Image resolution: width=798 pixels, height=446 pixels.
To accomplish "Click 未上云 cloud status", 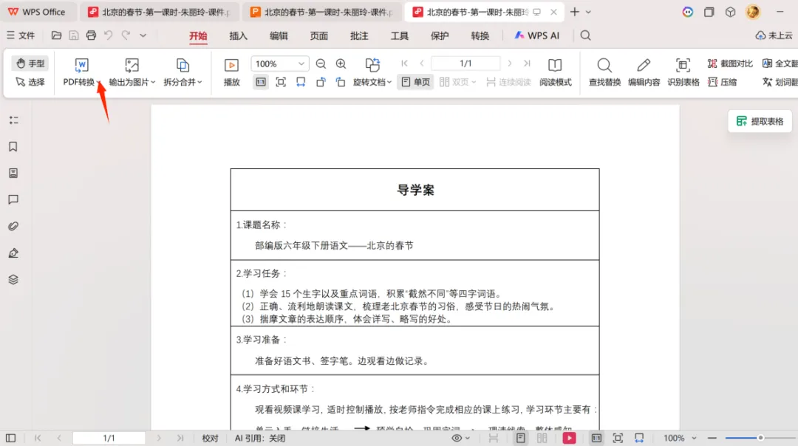I will point(774,35).
